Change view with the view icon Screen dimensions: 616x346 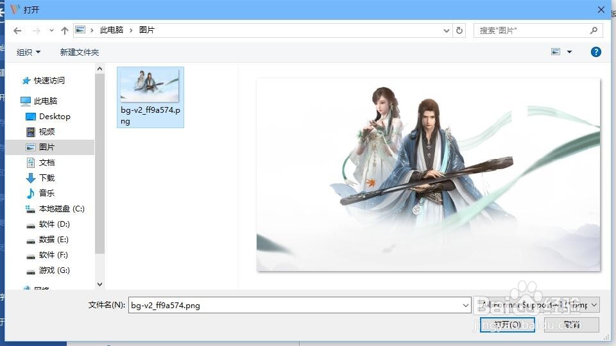tap(556, 52)
